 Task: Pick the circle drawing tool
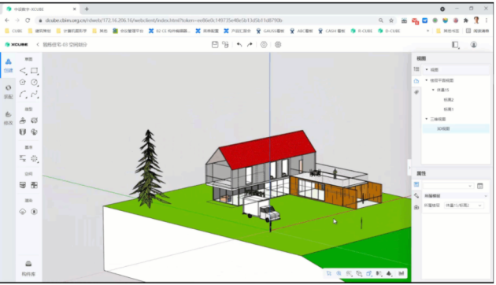tap(35, 82)
